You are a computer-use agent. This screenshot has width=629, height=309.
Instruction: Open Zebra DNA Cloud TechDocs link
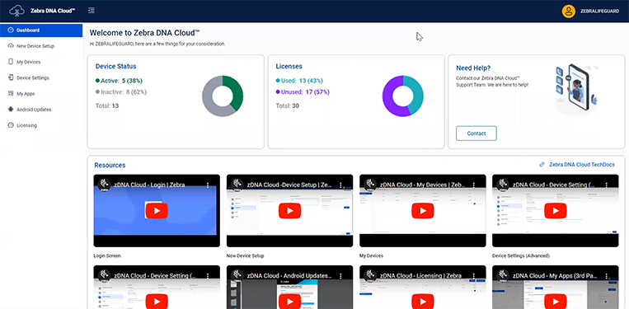pos(582,164)
